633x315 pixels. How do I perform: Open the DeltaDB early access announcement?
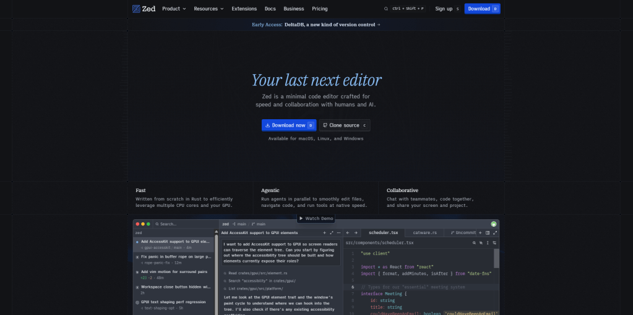pos(316,25)
